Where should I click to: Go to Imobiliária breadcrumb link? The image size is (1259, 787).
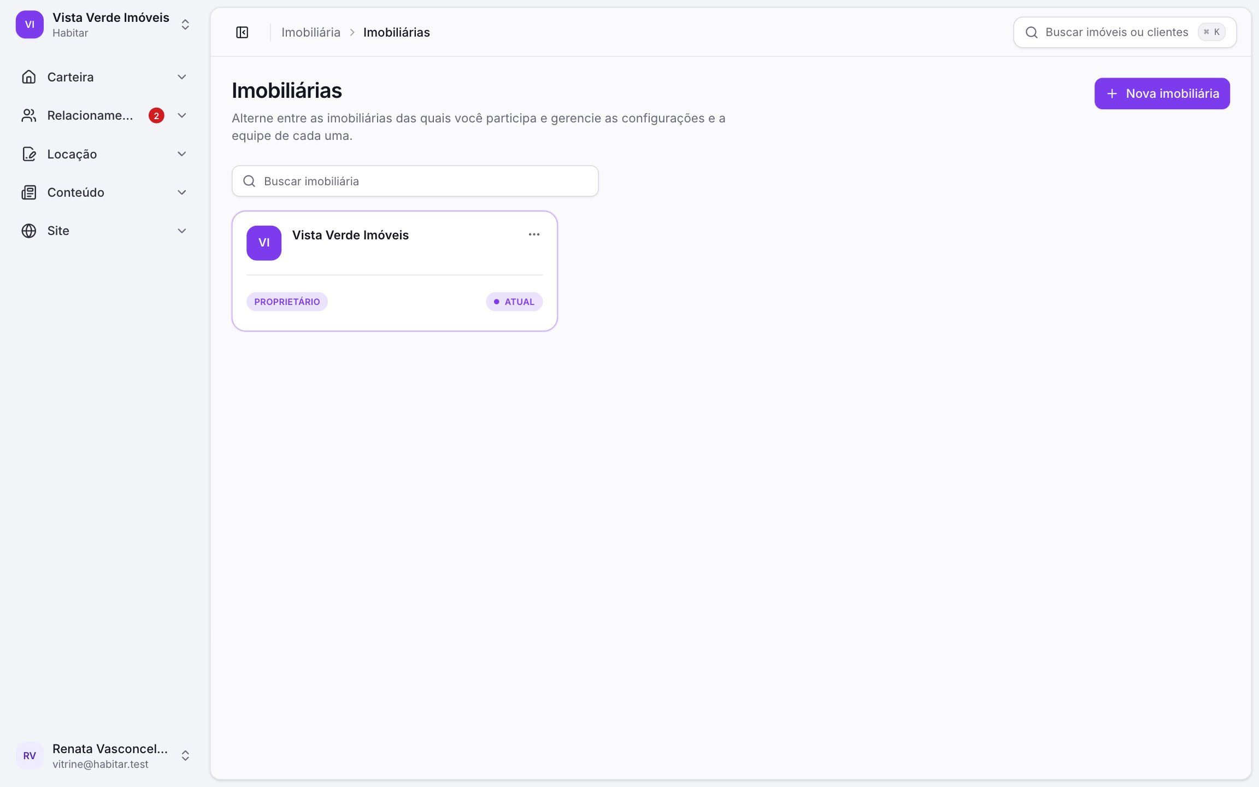click(311, 32)
